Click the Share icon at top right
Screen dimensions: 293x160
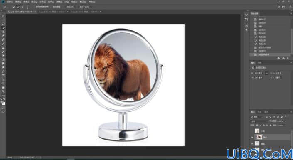(x=290, y=7)
